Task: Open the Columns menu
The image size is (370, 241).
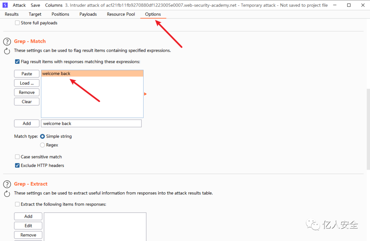Action: [54, 5]
